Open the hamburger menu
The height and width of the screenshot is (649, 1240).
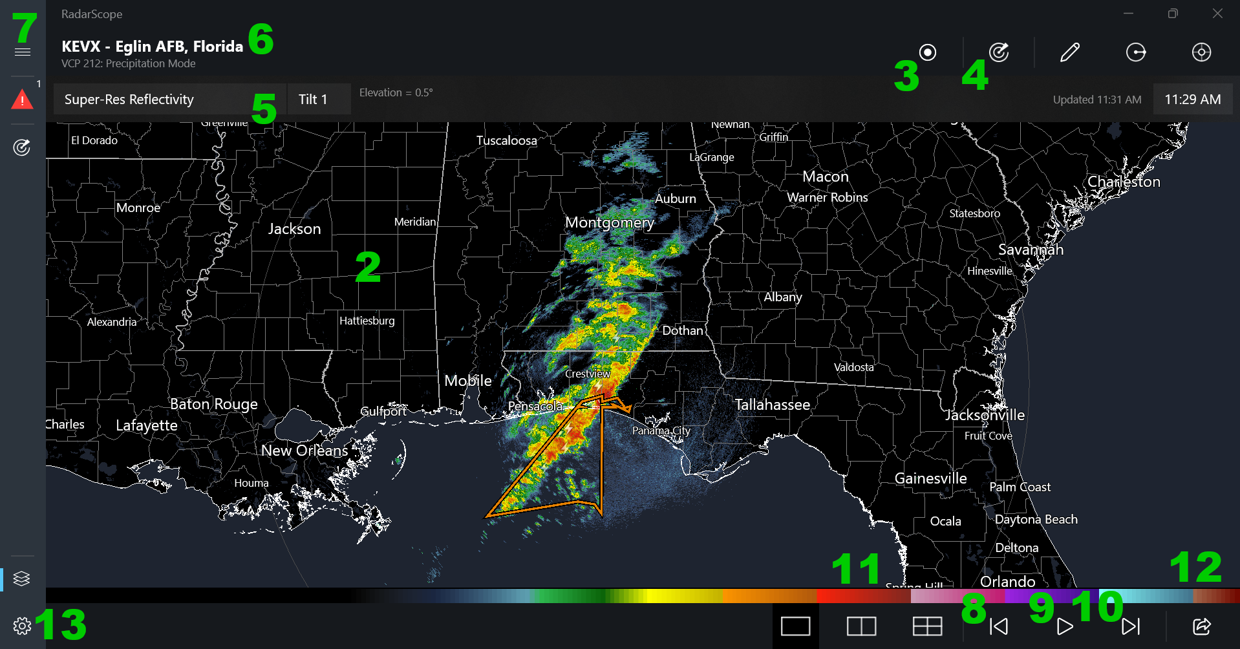pos(23,52)
